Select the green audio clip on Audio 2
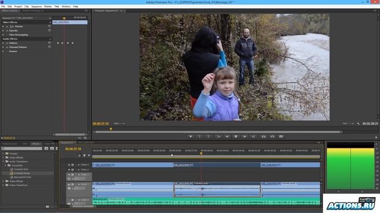The image size is (380, 213). (206, 201)
